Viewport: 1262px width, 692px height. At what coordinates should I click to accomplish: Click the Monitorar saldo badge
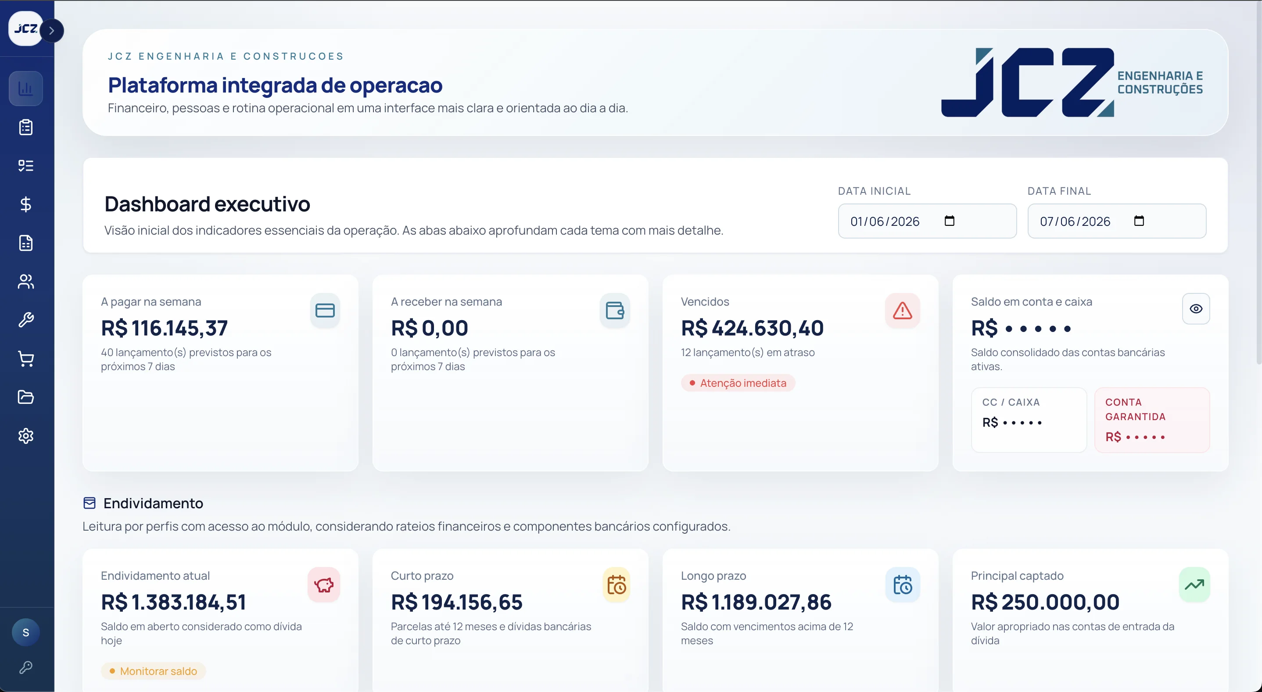point(153,671)
